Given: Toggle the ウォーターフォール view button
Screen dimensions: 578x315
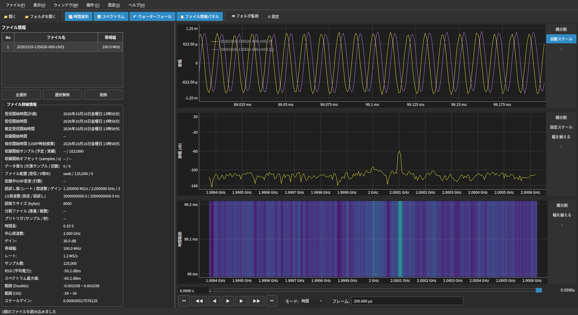Looking at the screenshot, I should tap(152, 17).
